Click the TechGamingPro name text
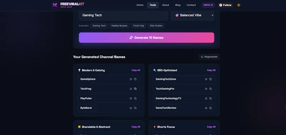This screenshot has width=286, height=135. (165, 89)
